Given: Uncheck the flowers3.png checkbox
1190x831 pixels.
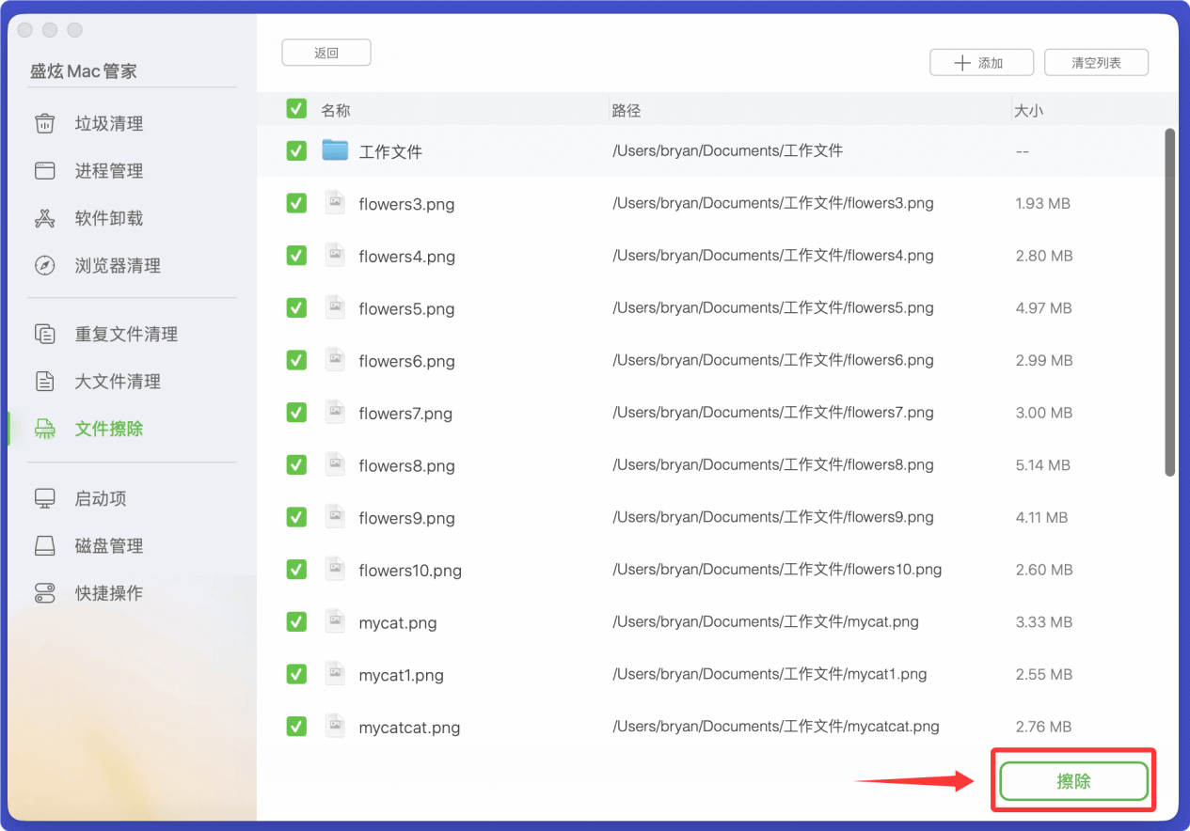Looking at the screenshot, I should tap(296, 203).
